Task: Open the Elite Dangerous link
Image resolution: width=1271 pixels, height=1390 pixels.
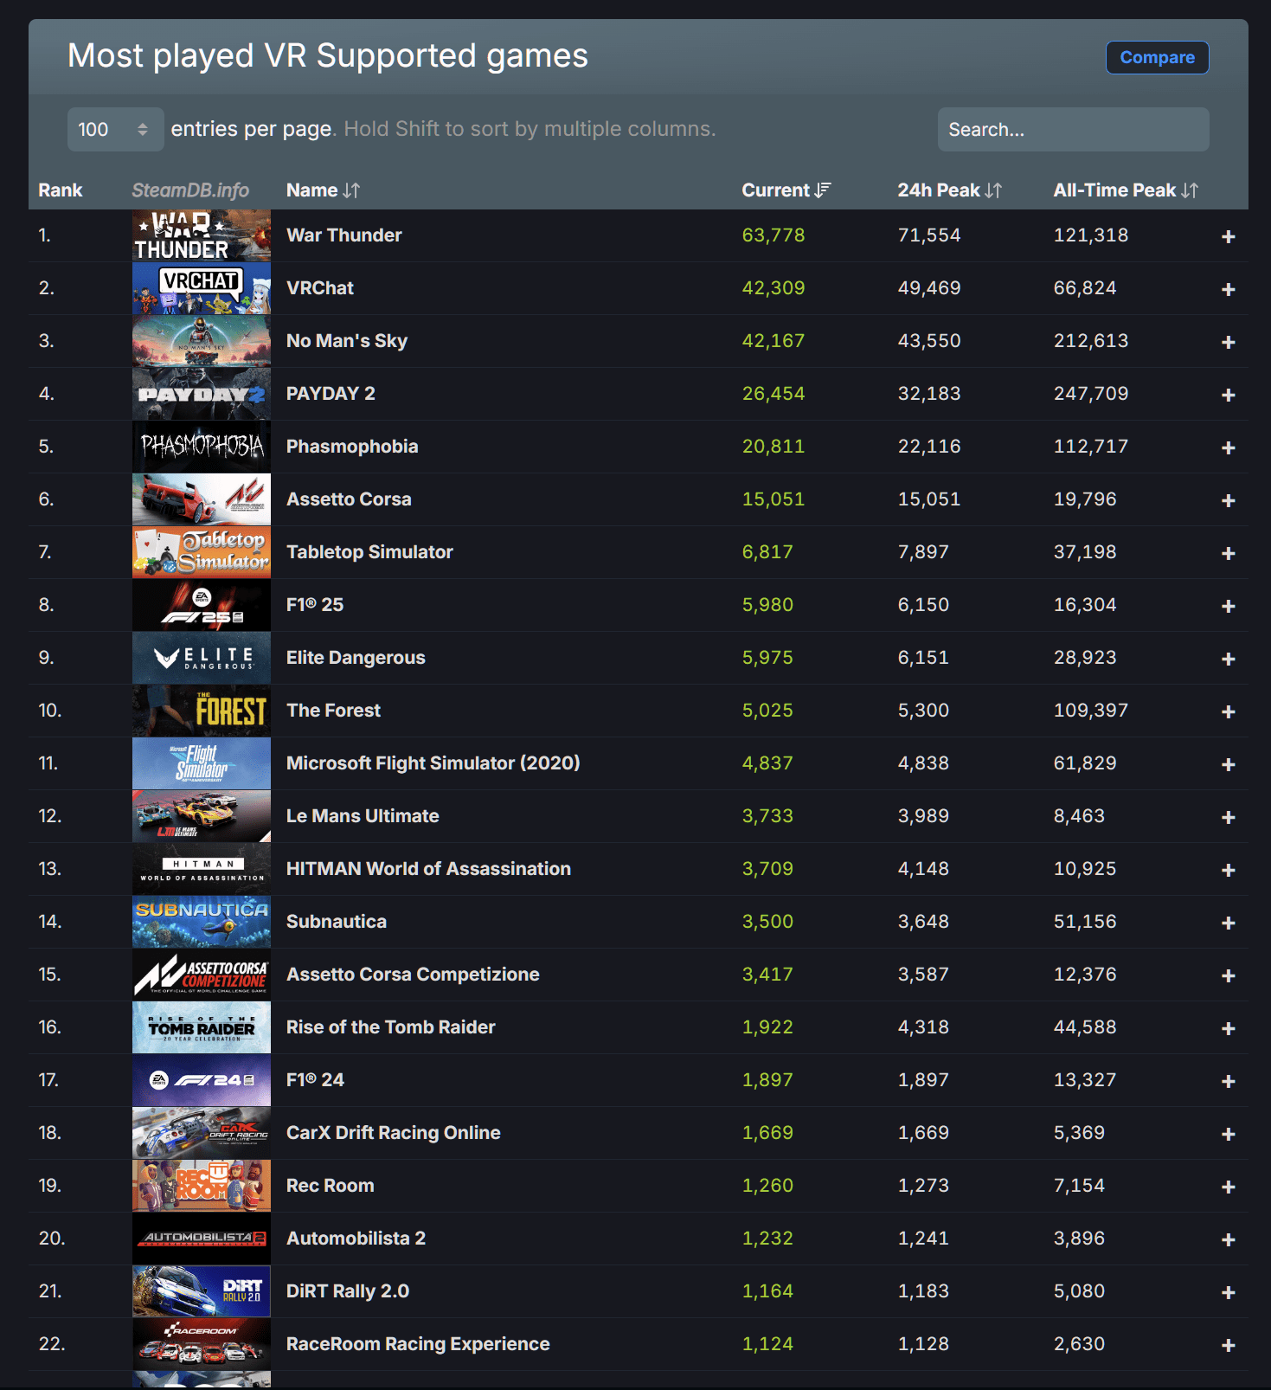Action: (356, 658)
